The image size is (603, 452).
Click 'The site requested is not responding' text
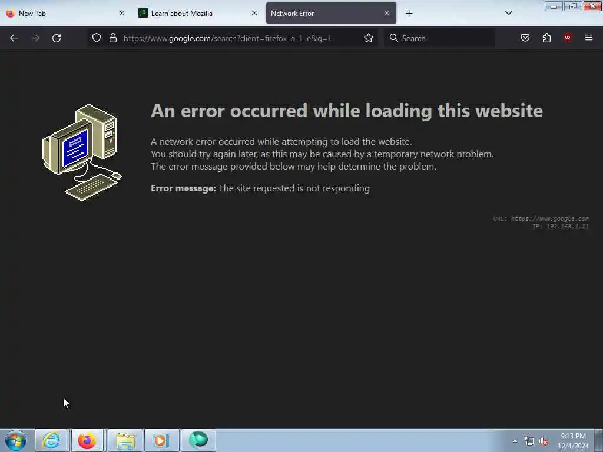click(x=294, y=188)
